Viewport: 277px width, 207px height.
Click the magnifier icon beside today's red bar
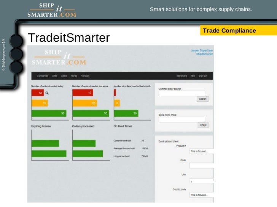tap(47, 93)
